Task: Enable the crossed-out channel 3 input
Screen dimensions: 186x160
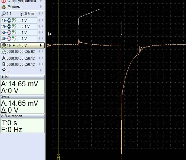Action: (8, 33)
